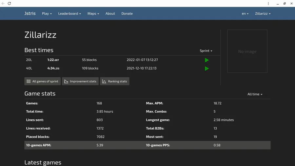Click the Zillarizz profile heading
The image size is (295, 166).
[x=40, y=35]
